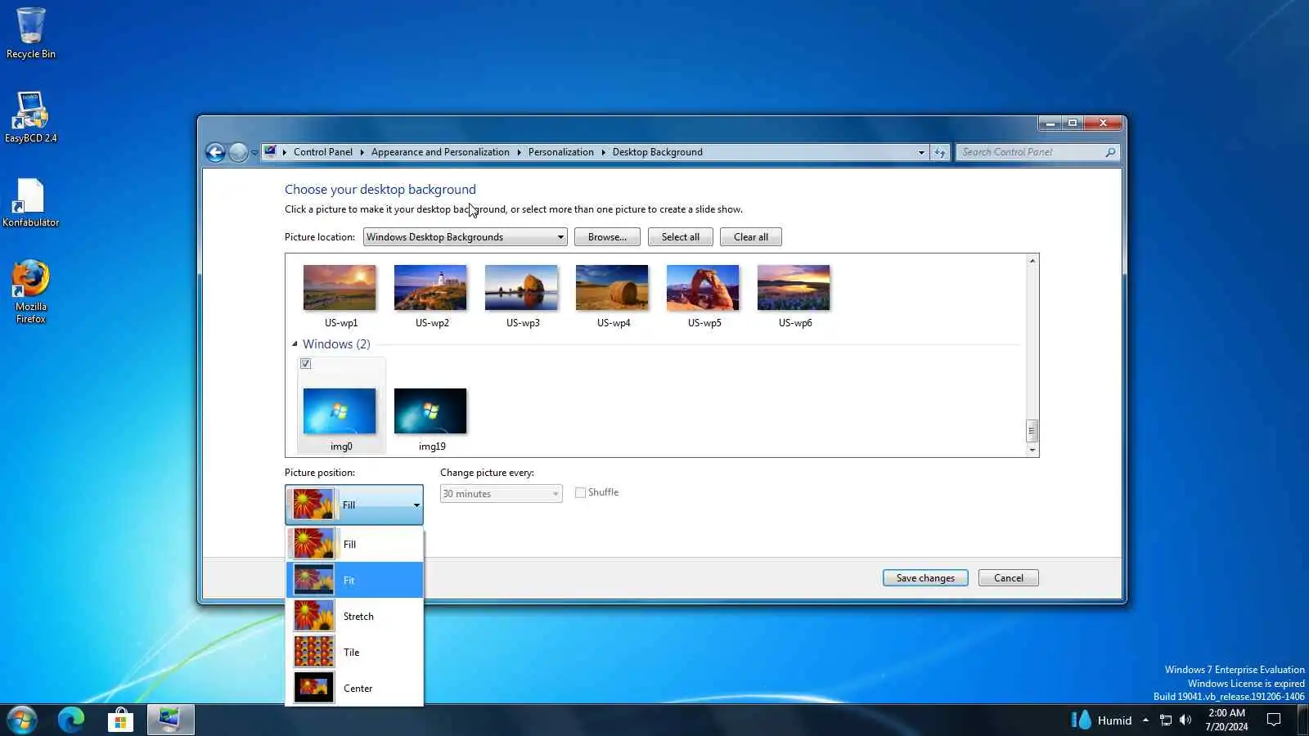
Task: Untick the img0 wallpaper checkbox
Action: tap(306, 364)
